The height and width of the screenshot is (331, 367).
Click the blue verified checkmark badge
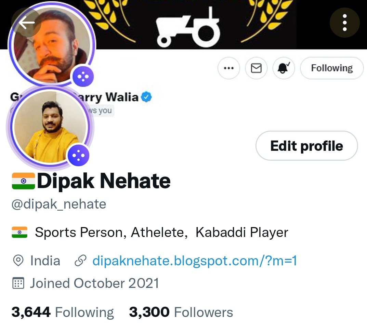click(x=147, y=97)
